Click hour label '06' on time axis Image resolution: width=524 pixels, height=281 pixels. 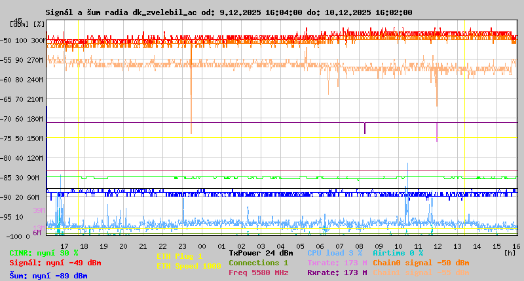tap(320, 246)
